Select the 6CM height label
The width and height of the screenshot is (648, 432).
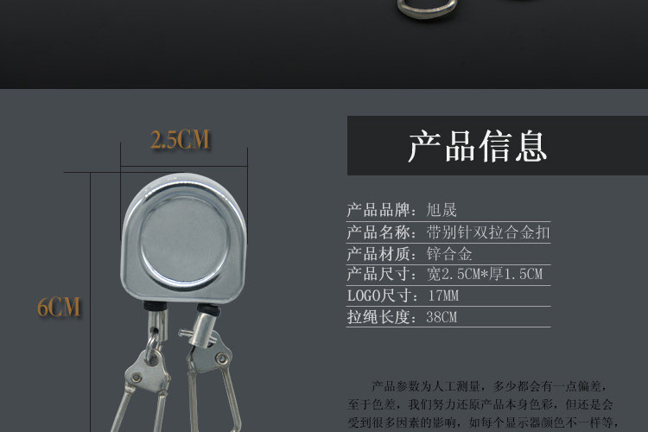tap(59, 308)
